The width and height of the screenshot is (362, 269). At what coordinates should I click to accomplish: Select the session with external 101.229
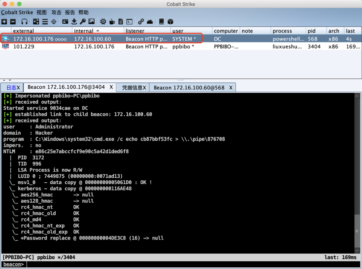click(181, 46)
